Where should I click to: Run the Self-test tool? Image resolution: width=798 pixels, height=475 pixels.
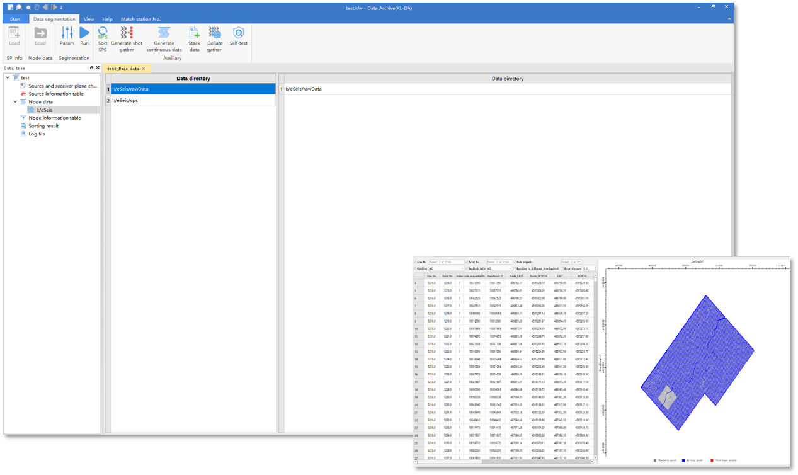pyautogui.click(x=238, y=37)
